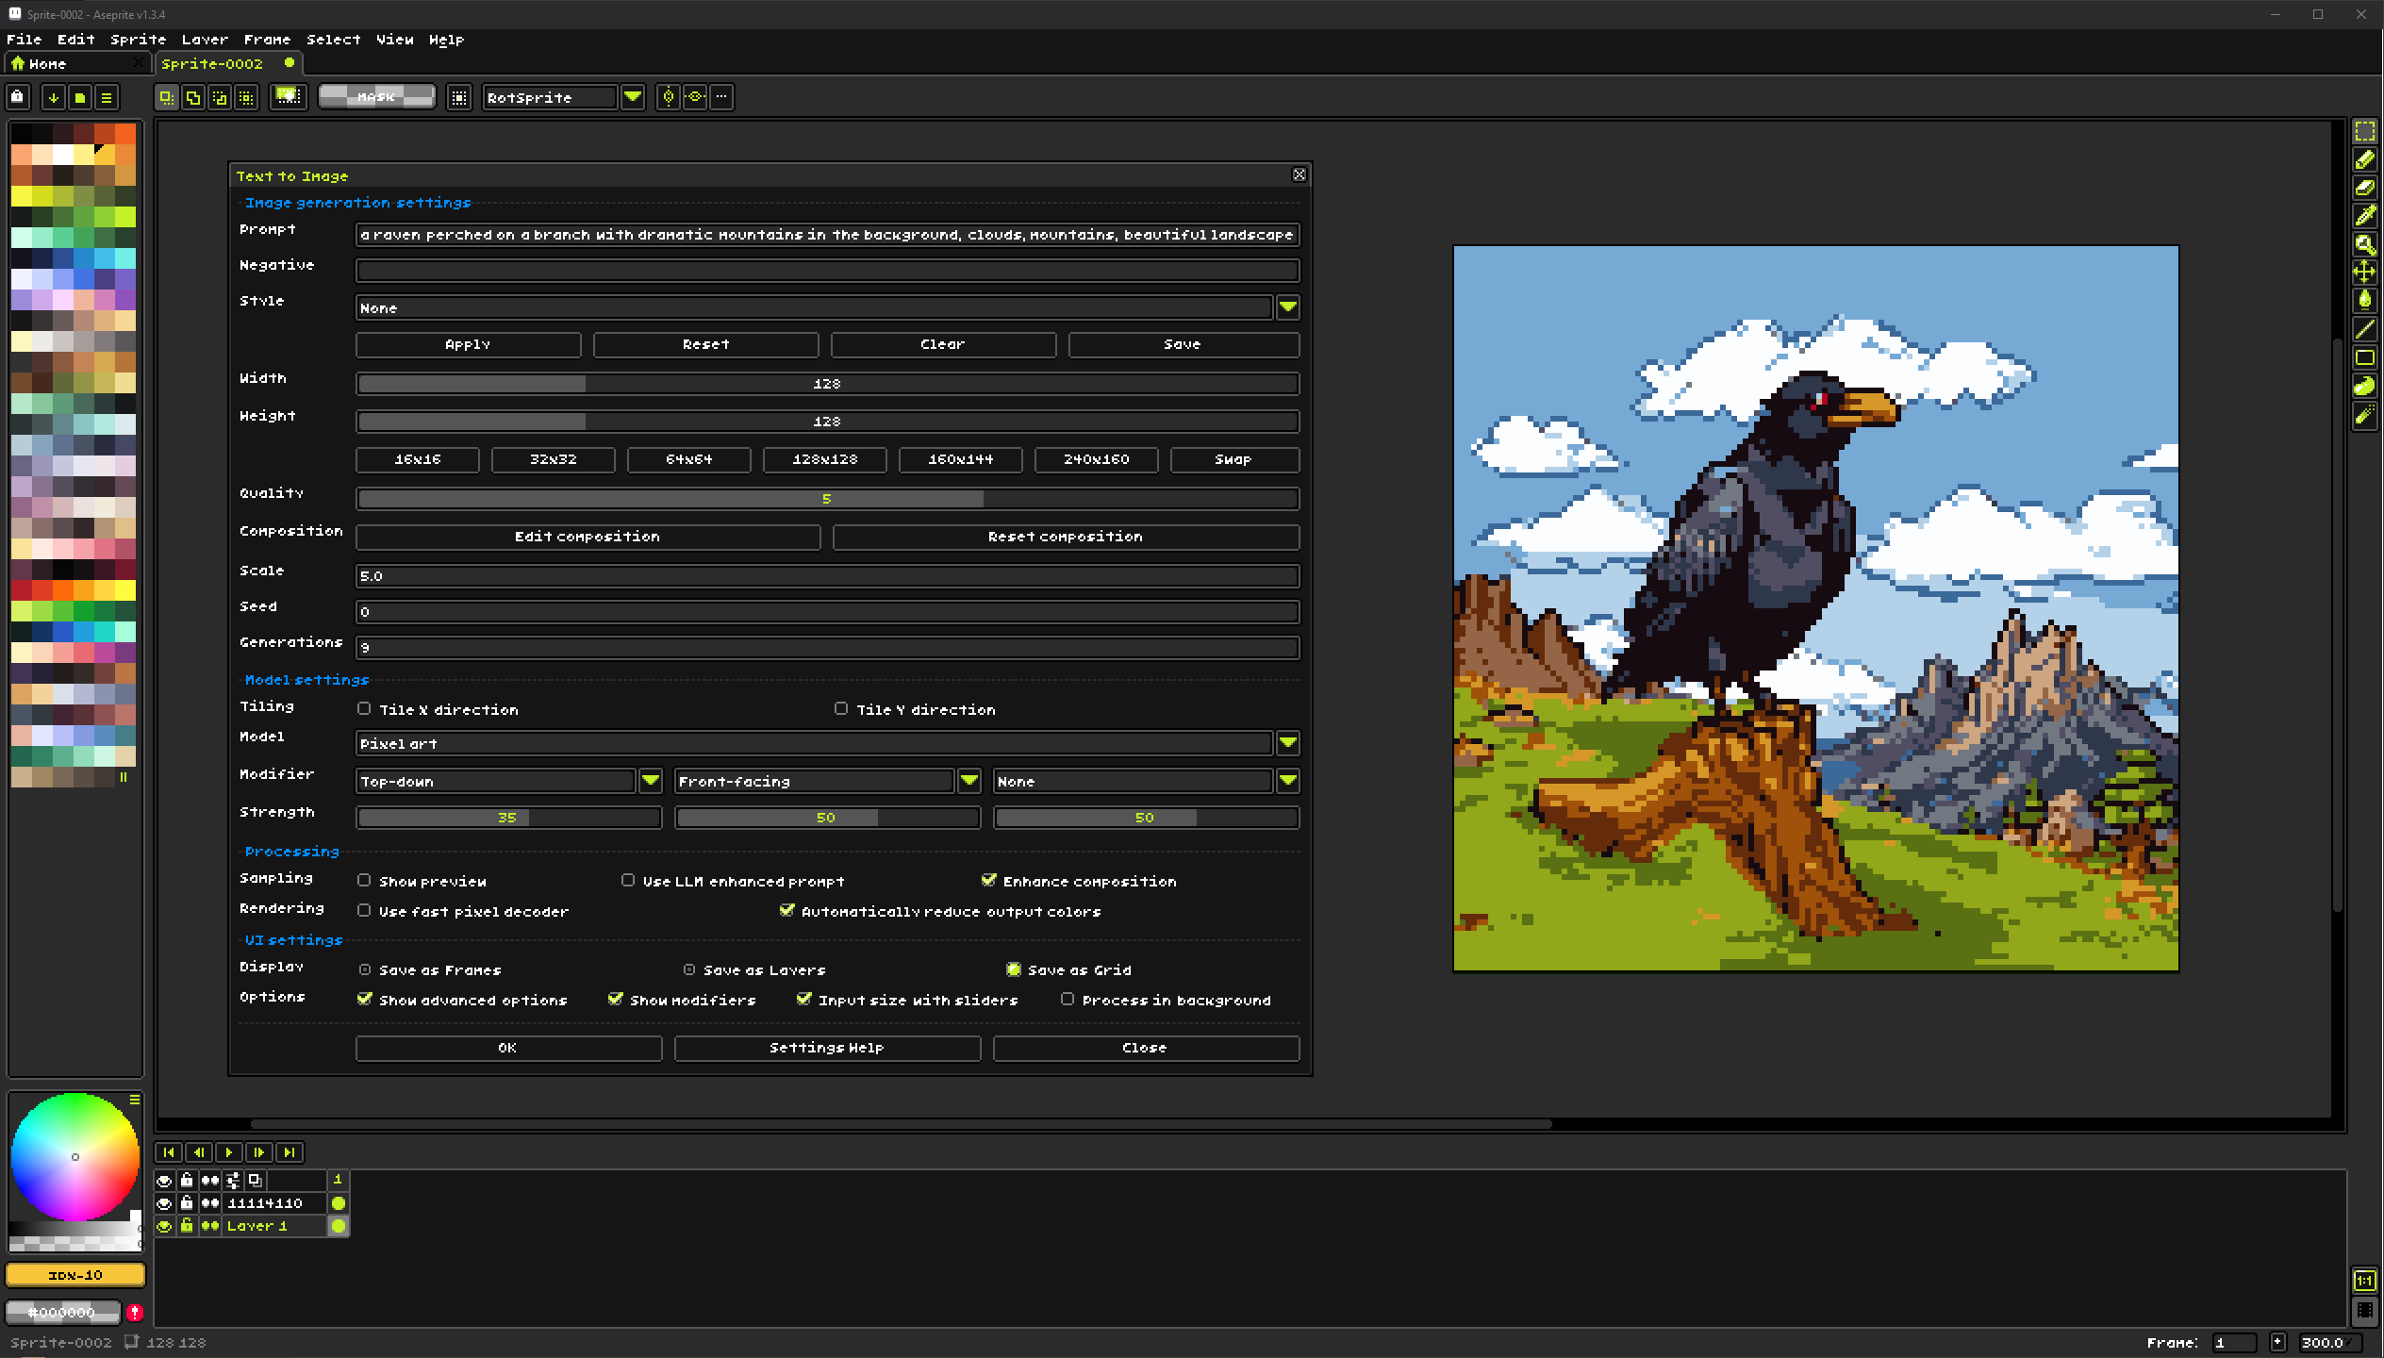The height and width of the screenshot is (1358, 2384).
Task: Select the Rectangular Marquee tool
Action: (2364, 131)
